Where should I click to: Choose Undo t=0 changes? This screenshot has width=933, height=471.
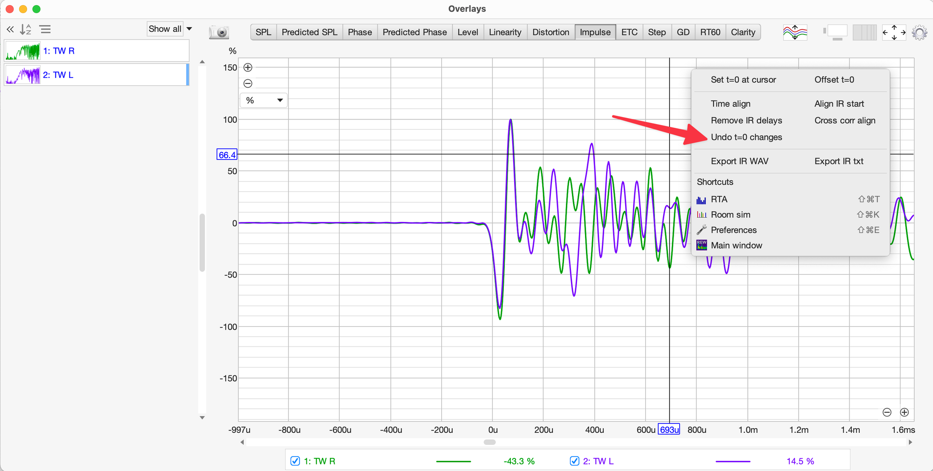coord(746,137)
